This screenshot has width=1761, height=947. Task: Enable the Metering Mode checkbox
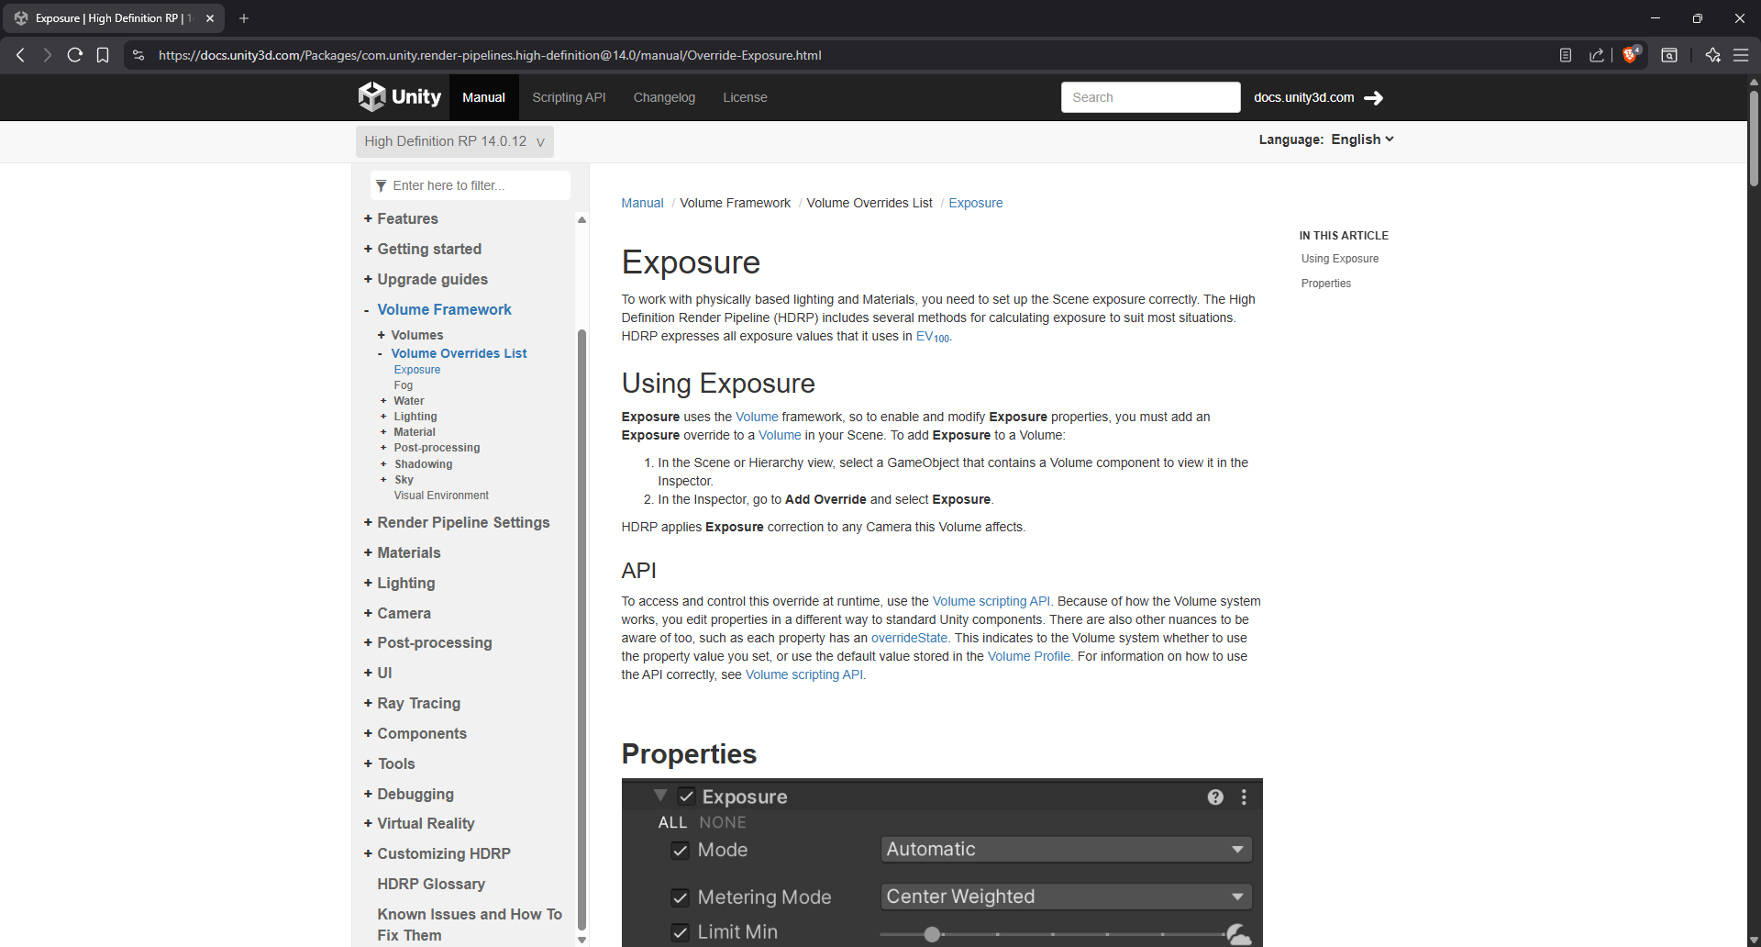pyautogui.click(x=680, y=897)
